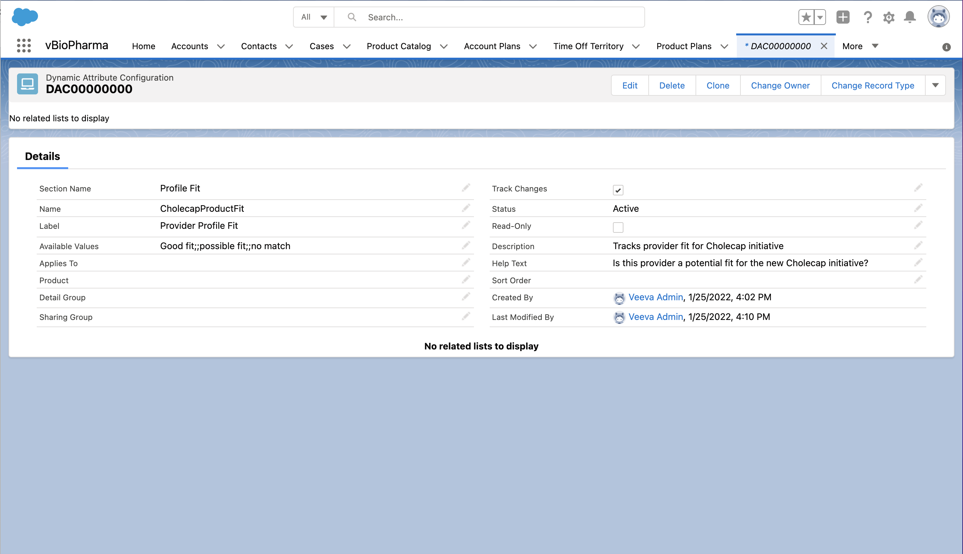Viewport: 963px width, 554px height.
Task: Open the App Launcher grid icon
Action: tap(24, 46)
